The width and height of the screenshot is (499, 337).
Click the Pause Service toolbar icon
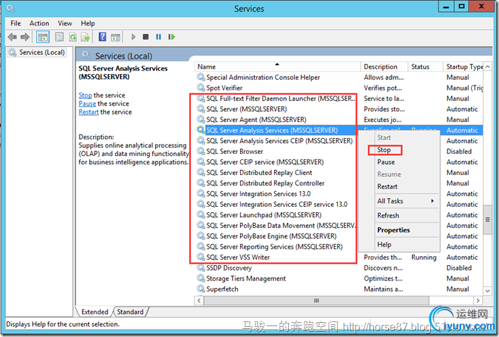click(x=158, y=37)
